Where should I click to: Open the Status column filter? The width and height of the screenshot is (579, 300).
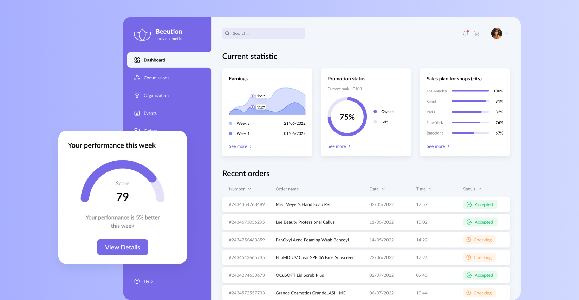coord(472,189)
